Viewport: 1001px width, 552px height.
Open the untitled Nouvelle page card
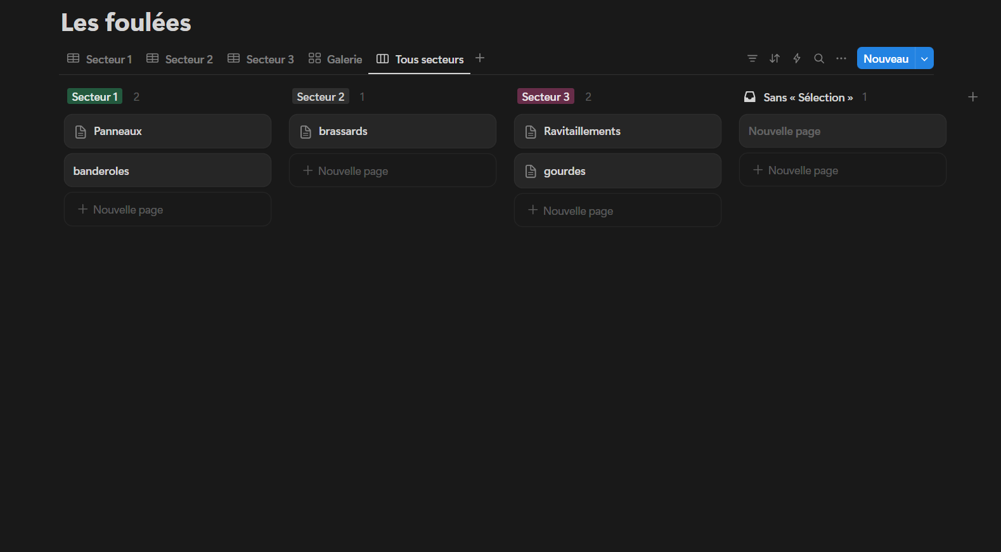pos(843,131)
